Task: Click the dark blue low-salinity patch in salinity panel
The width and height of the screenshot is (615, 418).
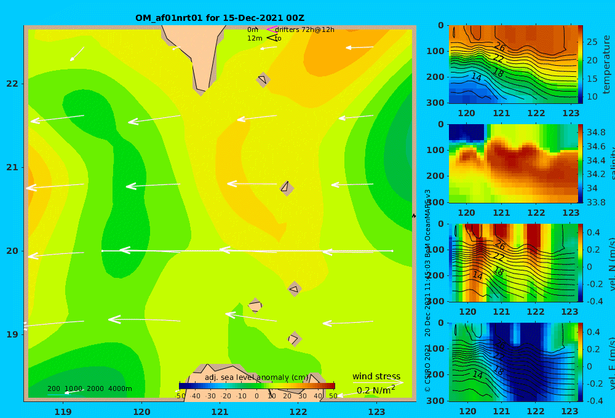Action: pyautogui.click(x=466, y=133)
